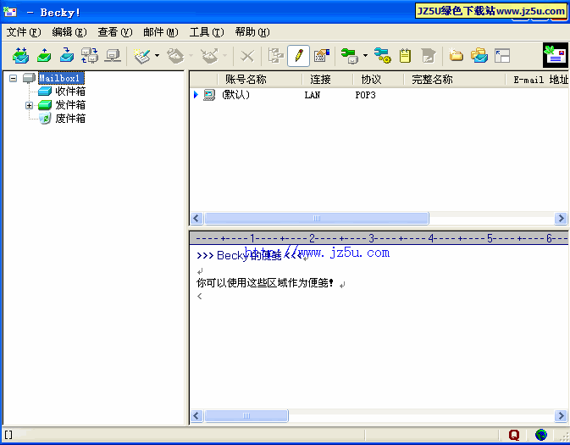The height and width of the screenshot is (445, 570).
Task: Click the grayed-out document icon
Action: coord(429,56)
